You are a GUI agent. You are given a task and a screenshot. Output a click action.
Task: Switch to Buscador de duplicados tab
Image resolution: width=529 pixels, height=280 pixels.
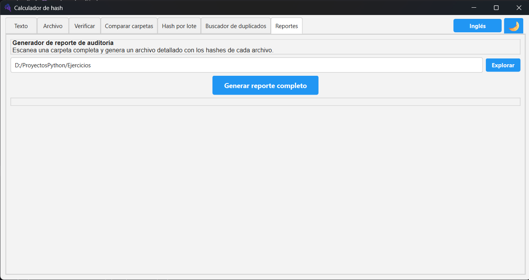tap(236, 26)
